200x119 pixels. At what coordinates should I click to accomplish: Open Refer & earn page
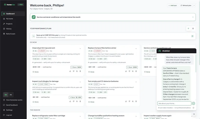13,34
